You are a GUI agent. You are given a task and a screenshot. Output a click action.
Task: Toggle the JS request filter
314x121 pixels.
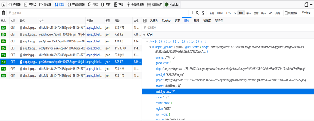[x=234, y=13]
